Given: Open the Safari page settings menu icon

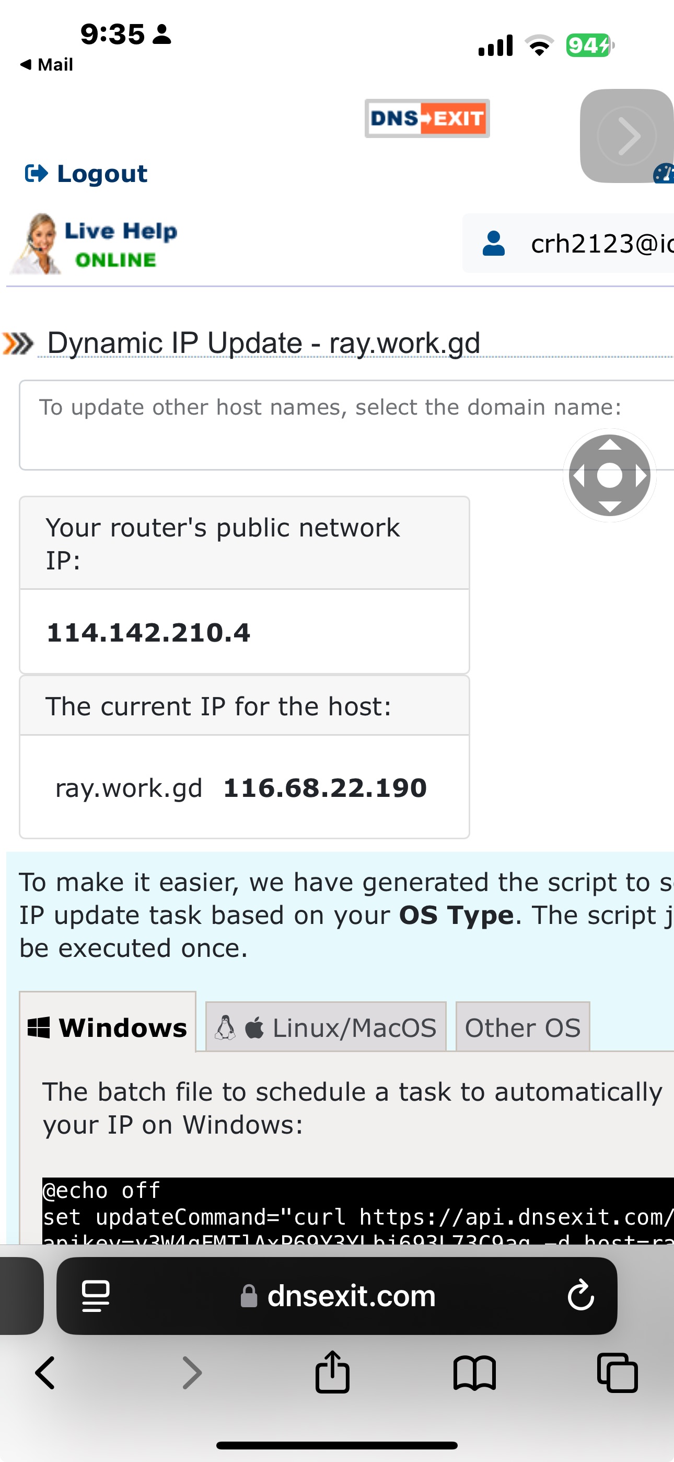Looking at the screenshot, I should [x=95, y=1296].
